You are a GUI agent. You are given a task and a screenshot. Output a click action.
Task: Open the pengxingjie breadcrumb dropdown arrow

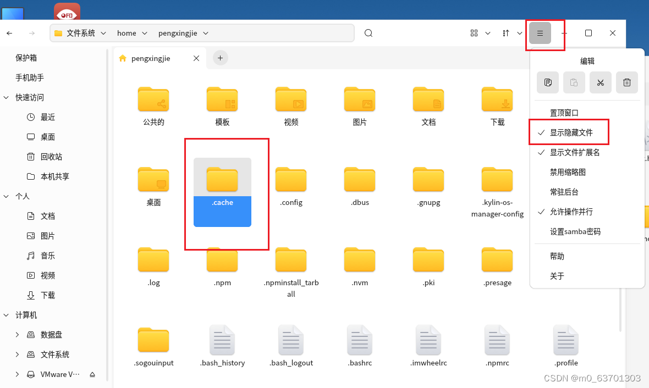coord(206,33)
